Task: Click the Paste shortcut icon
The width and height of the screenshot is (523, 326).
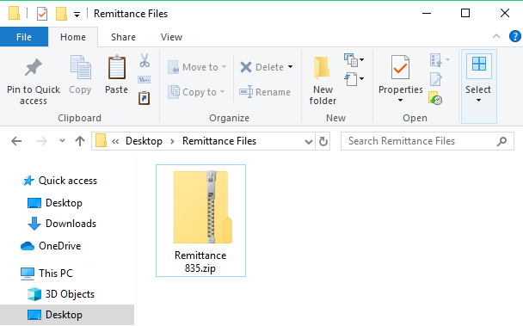Action: (145, 98)
